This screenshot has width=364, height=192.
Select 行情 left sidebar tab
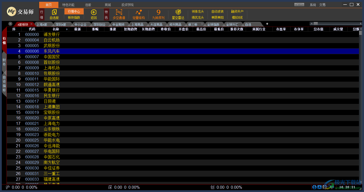click(x=4, y=40)
